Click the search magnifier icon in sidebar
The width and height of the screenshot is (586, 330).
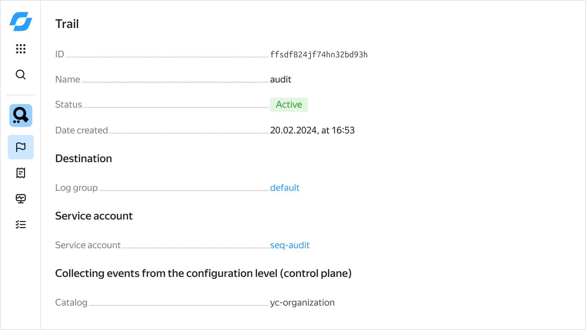tap(21, 75)
